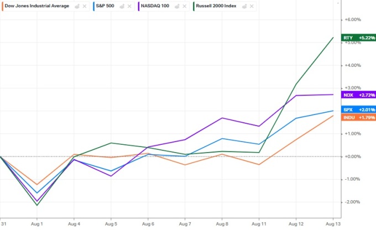Viewport: 376px width, 230px height.
Task: Click the orange Dow Jones color bar
Action: (x=2, y=6)
